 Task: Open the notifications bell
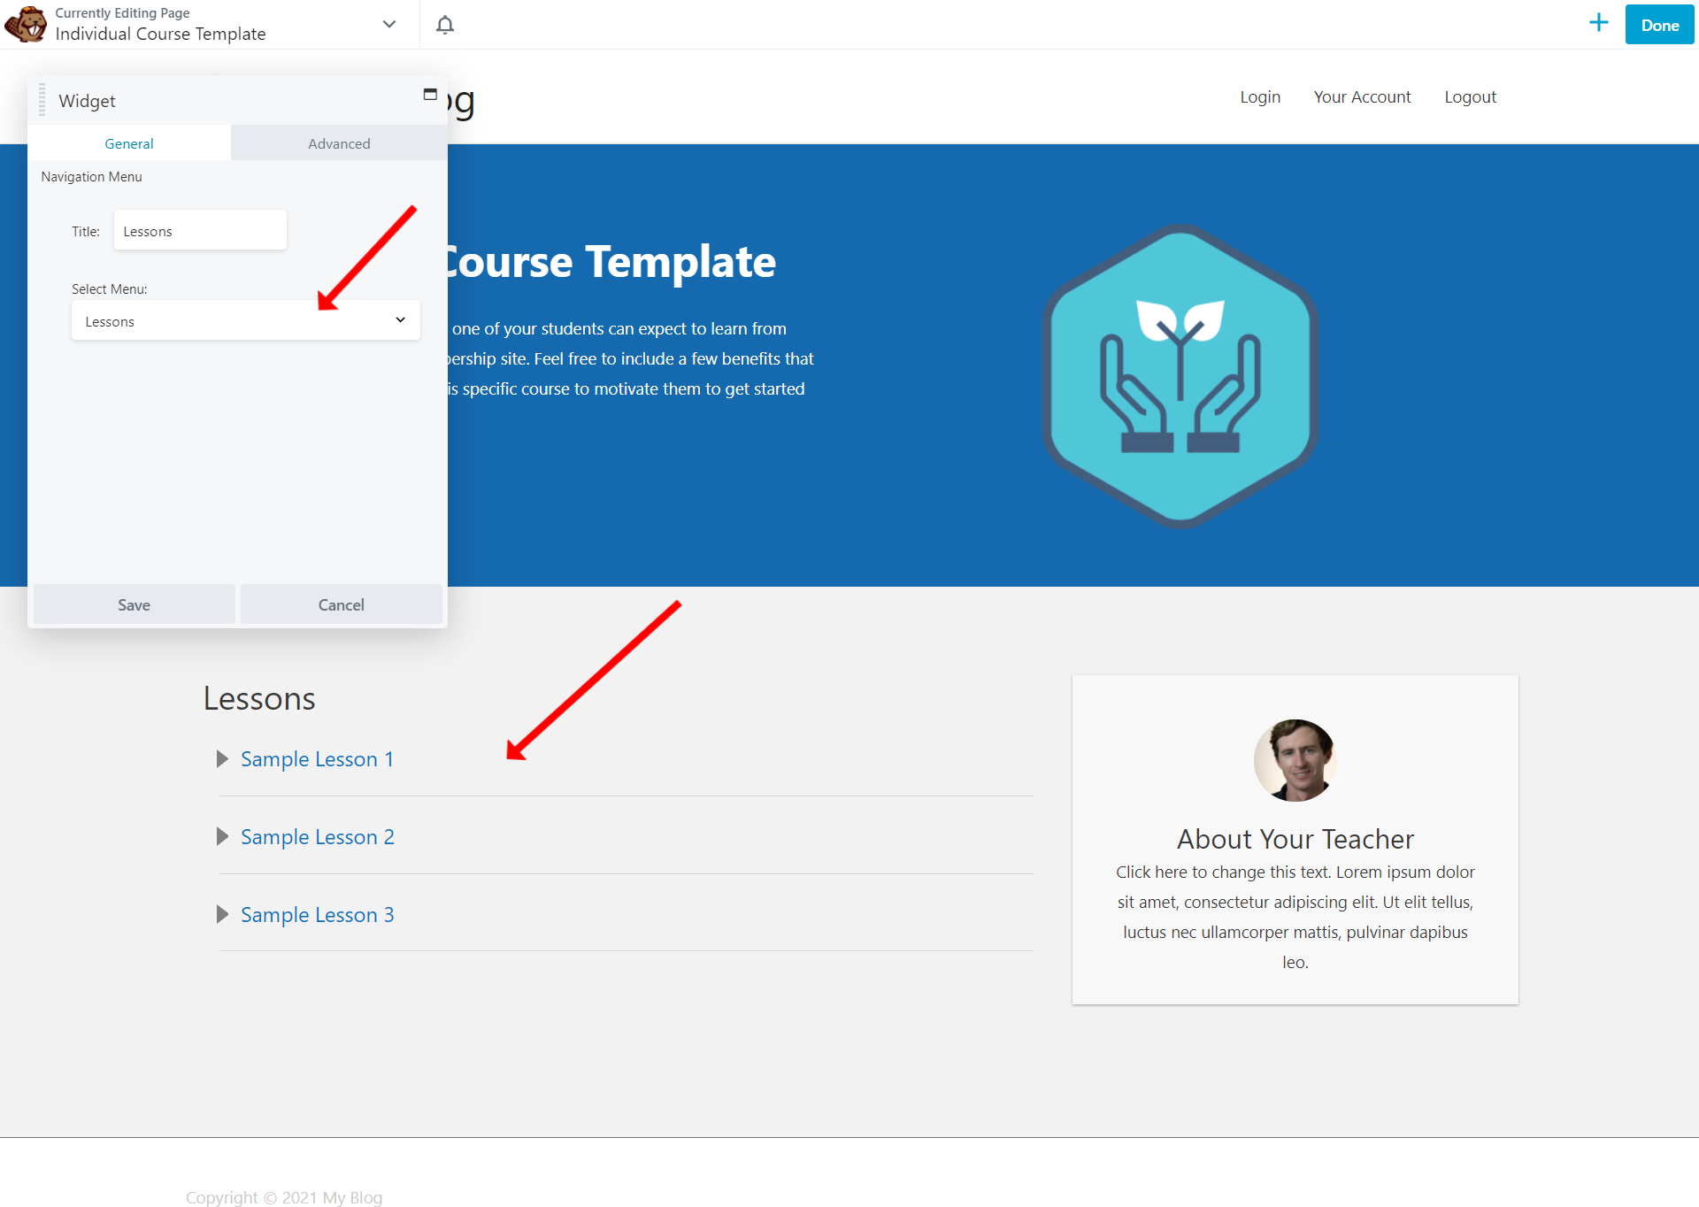(445, 25)
